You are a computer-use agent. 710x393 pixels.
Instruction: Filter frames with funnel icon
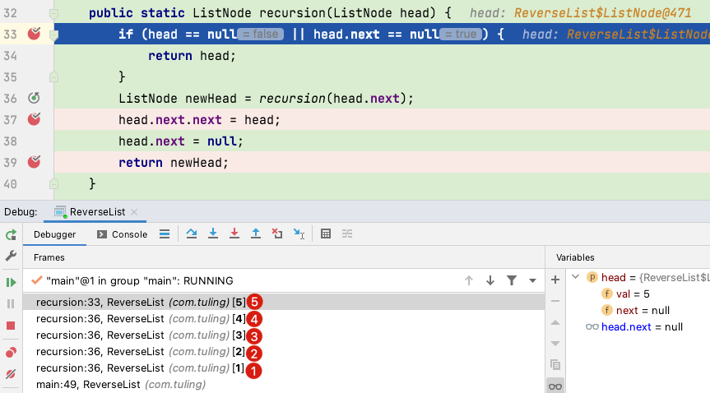pos(512,280)
